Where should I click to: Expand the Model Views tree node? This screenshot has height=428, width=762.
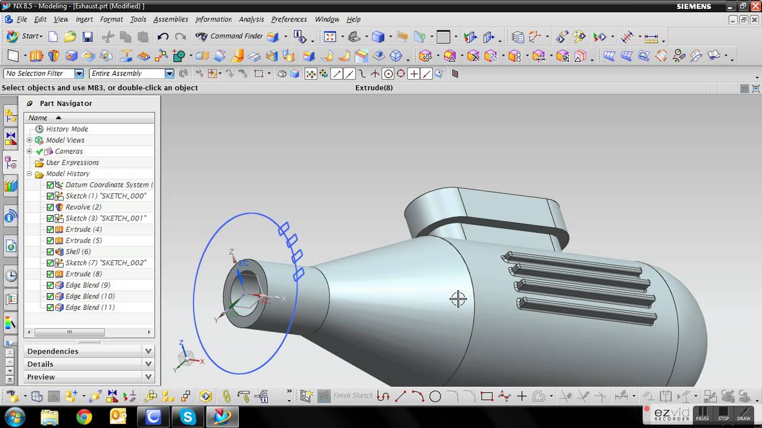click(29, 140)
